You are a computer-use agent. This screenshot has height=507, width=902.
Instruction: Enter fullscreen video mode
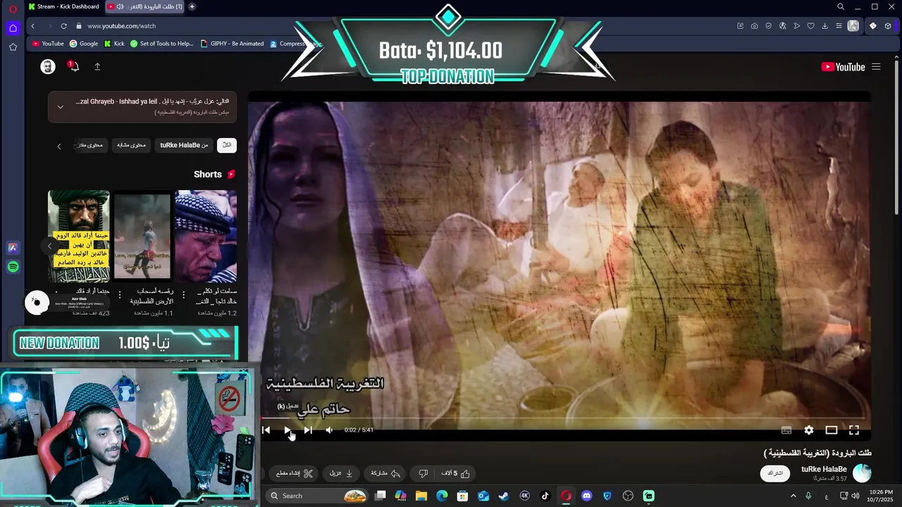854,430
